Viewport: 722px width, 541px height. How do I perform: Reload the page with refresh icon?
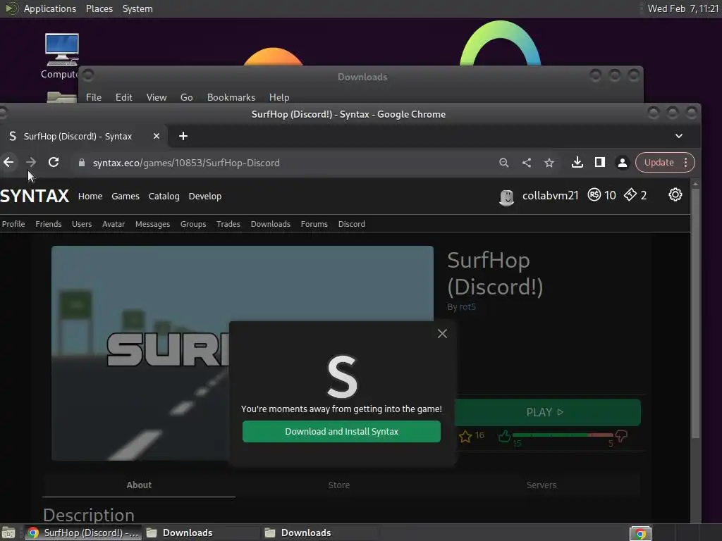coord(54,163)
